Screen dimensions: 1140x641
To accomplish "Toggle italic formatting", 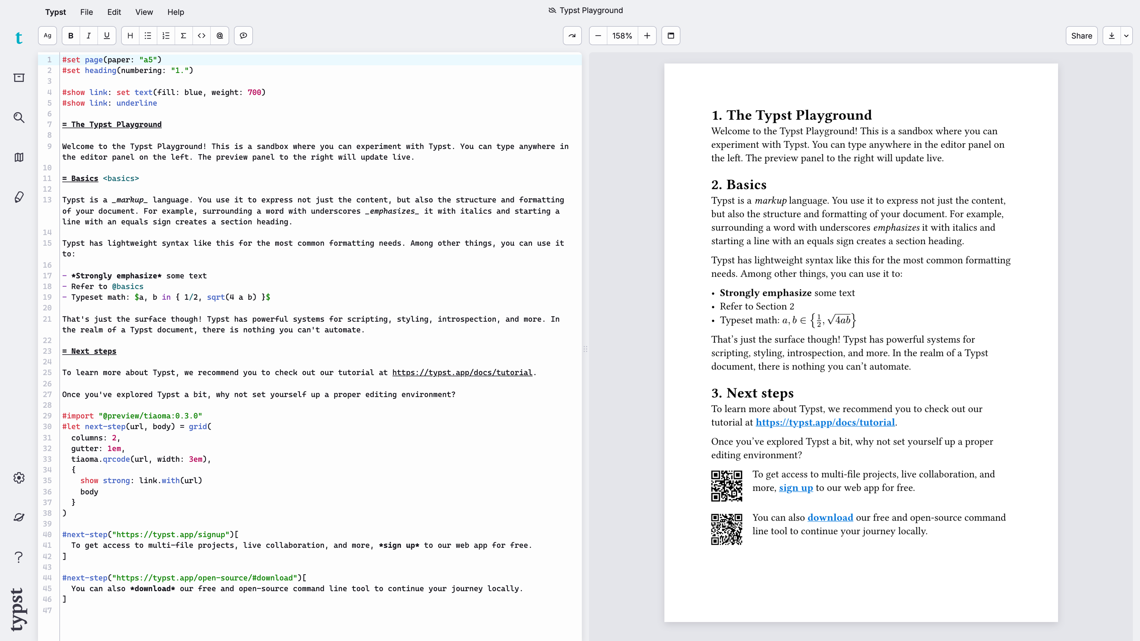I will 88,36.
